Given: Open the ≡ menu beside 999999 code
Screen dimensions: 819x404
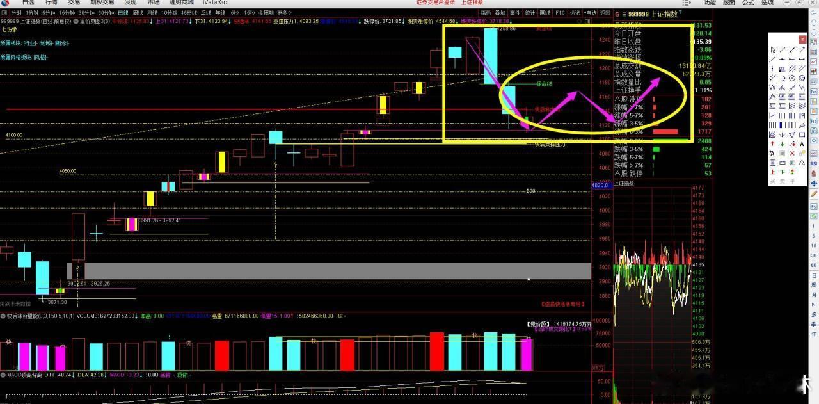Looking at the screenshot, I should pos(624,14).
